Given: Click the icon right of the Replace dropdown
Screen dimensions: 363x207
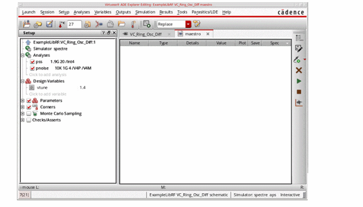Looking at the screenshot, I should [196, 24].
